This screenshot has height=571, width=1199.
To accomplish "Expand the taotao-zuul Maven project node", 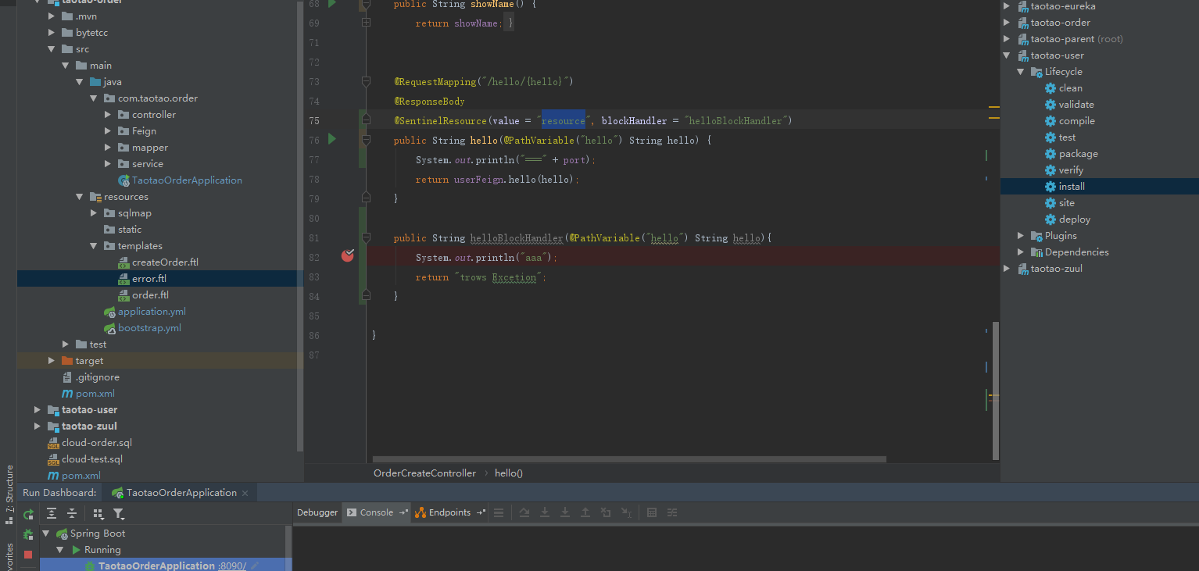I will click(1007, 269).
